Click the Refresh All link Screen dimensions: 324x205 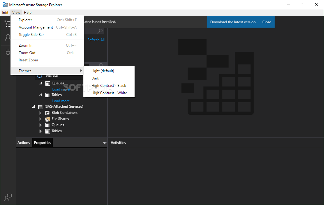pyautogui.click(x=96, y=40)
